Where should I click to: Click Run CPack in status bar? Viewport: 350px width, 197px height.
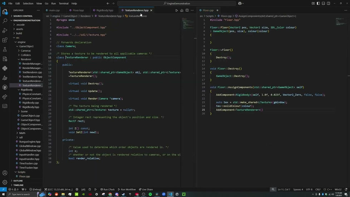107,189
